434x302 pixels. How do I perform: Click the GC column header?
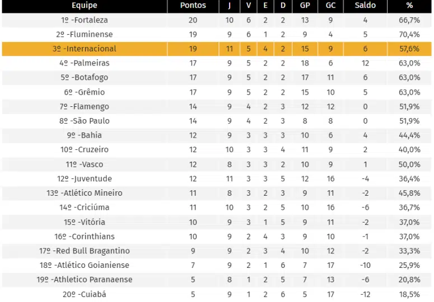[x=330, y=6]
